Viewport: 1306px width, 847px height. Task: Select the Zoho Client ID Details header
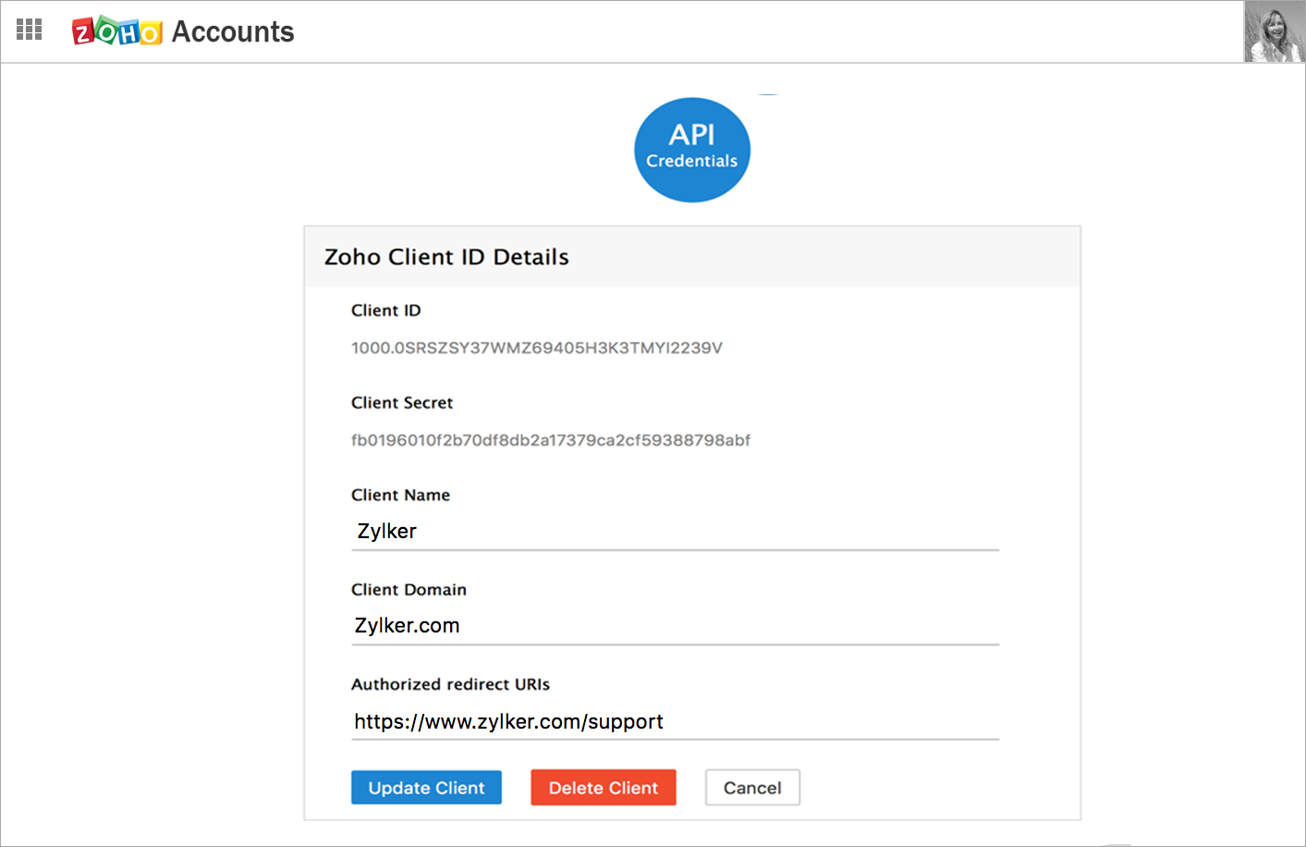[x=446, y=257]
